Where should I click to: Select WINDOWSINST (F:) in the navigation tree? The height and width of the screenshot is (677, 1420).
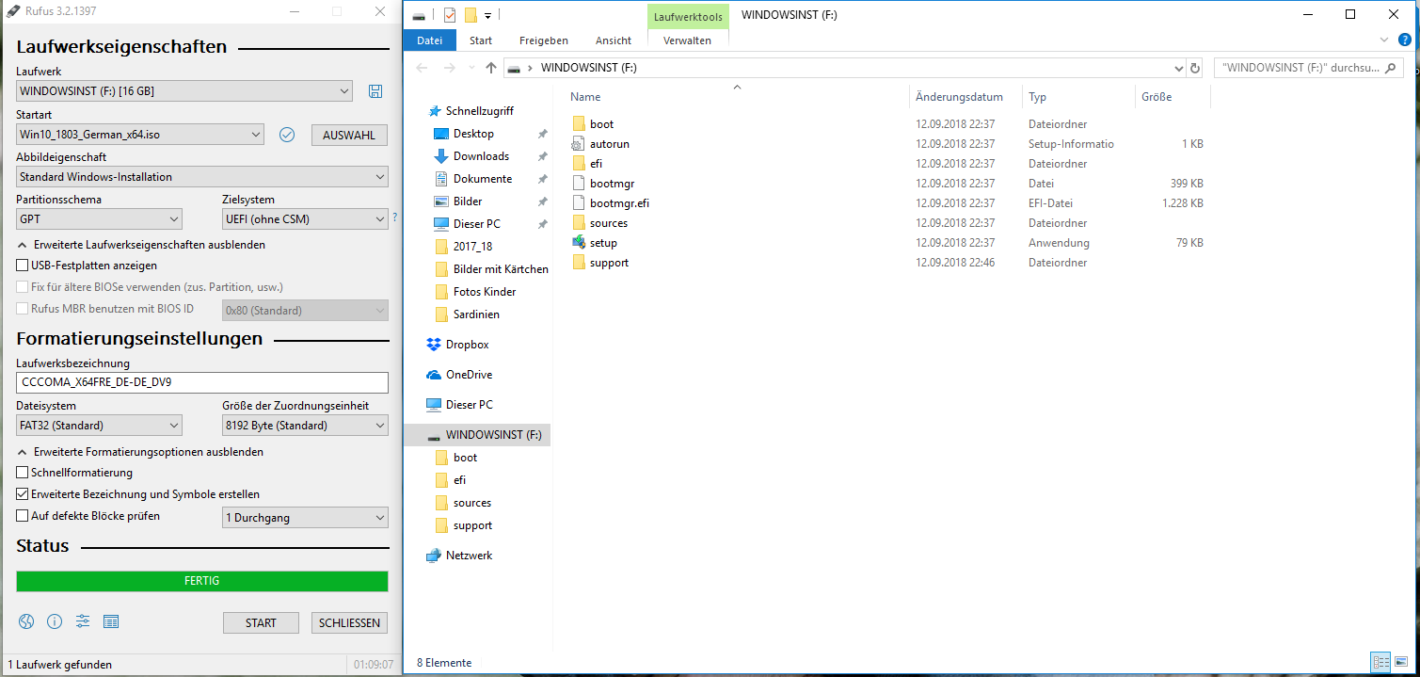[478, 435]
